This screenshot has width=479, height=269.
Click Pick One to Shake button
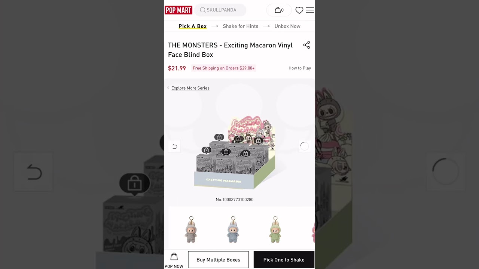(284, 260)
